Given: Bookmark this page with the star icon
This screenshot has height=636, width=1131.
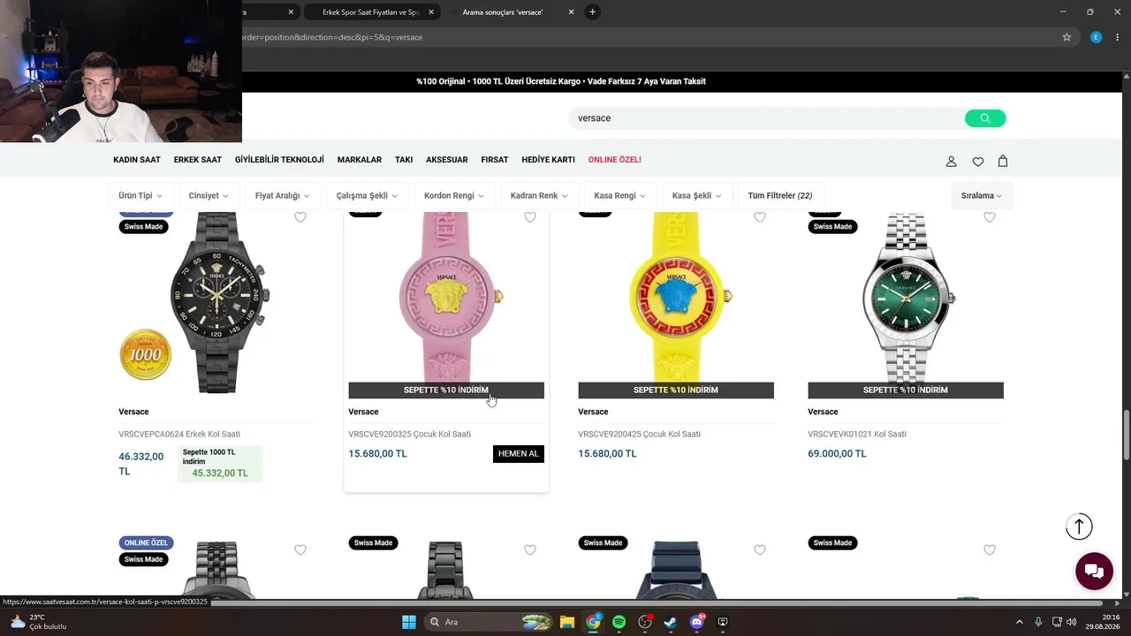Looking at the screenshot, I should tap(1066, 37).
